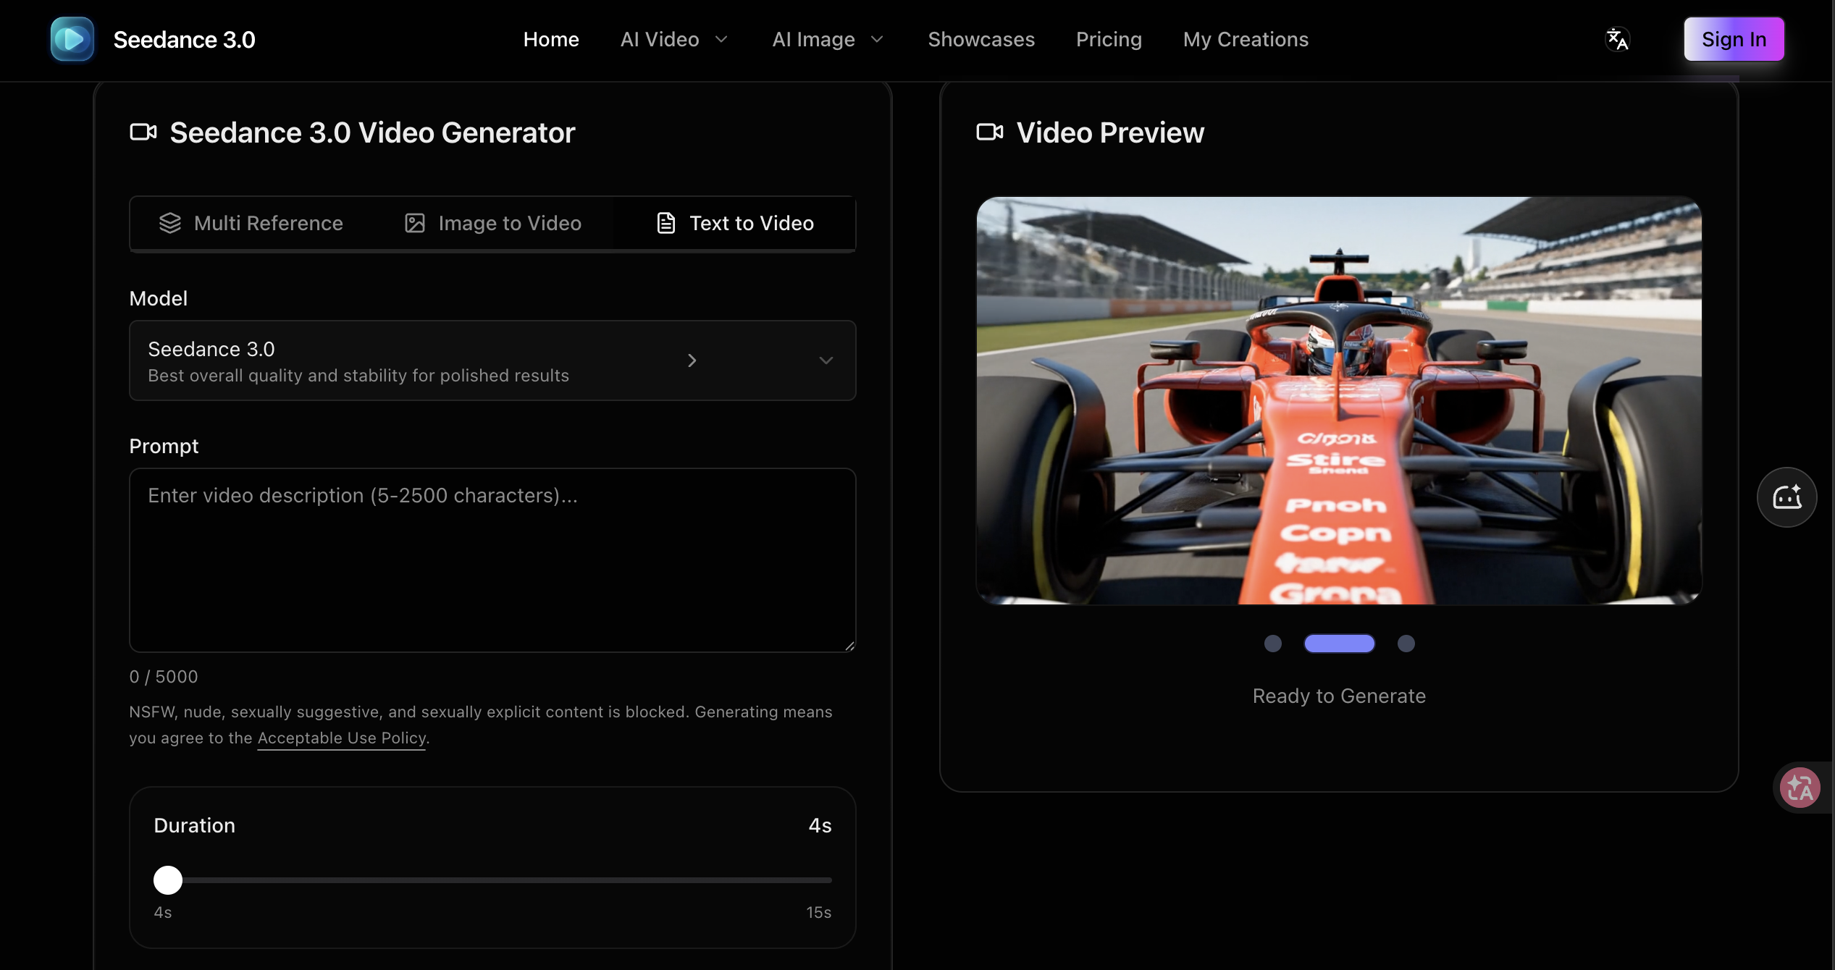Open the Pricing page
The image size is (1835, 970).
[x=1109, y=39]
